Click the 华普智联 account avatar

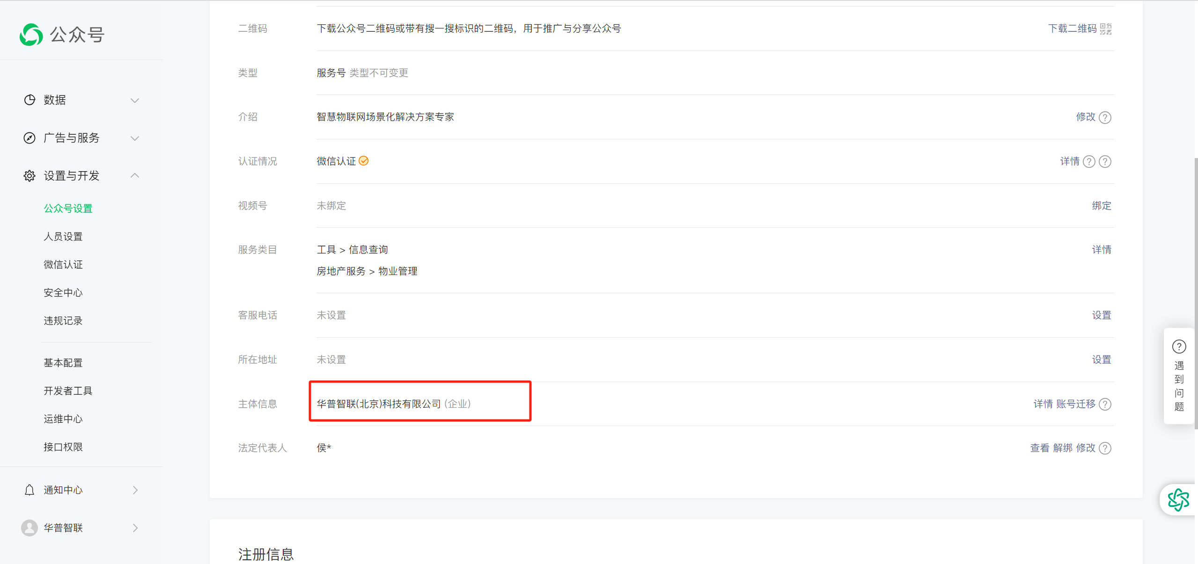[29, 528]
